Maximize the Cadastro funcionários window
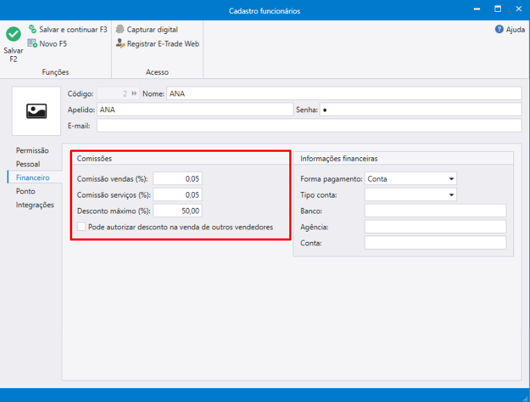Image resolution: width=530 pixels, height=402 pixels. coord(497,9)
